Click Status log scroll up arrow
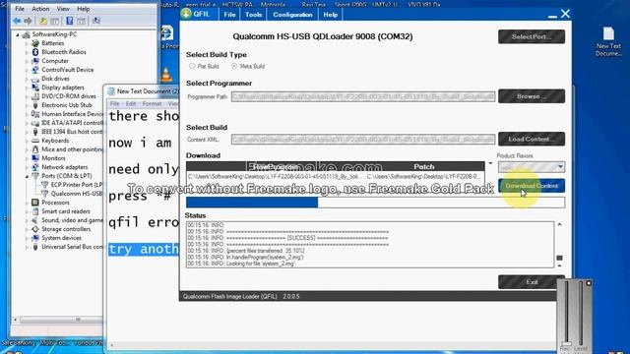Image resolution: width=630 pixels, height=354 pixels. click(559, 225)
